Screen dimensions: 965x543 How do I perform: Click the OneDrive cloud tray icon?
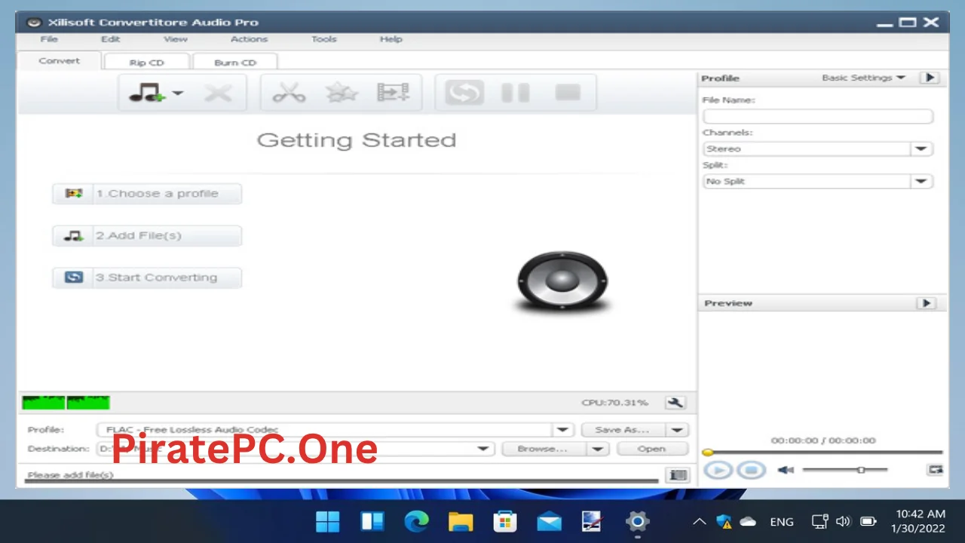[x=748, y=521]
